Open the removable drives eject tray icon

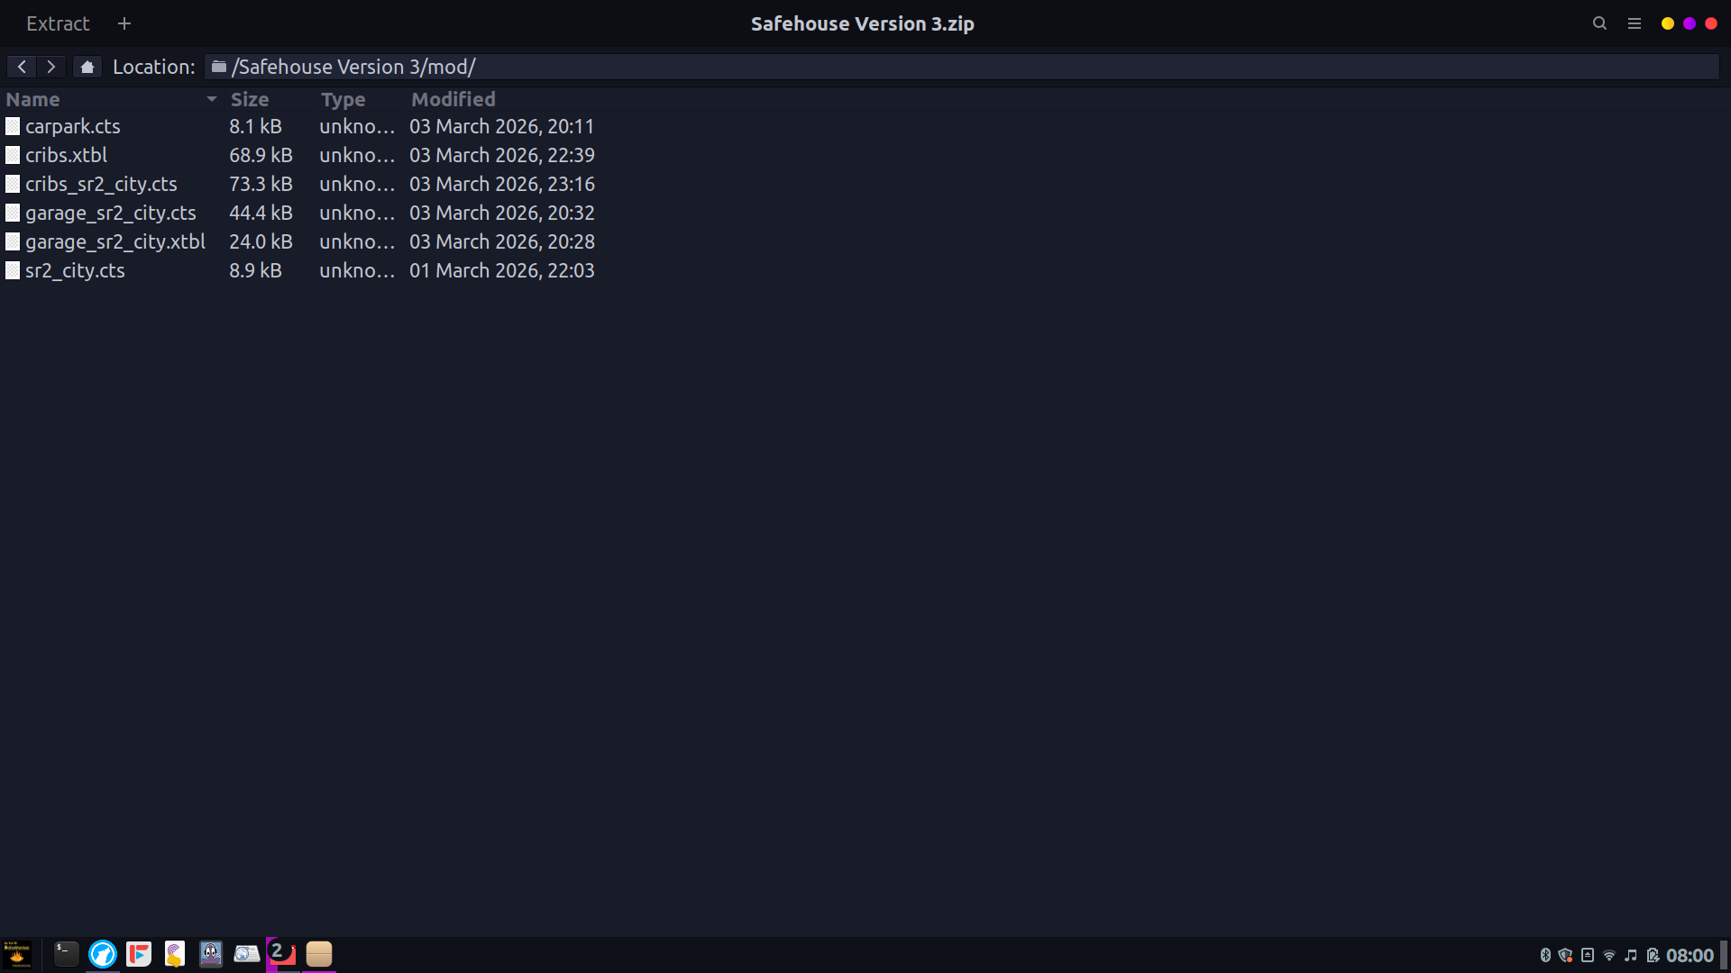(x=1588, y=955)
